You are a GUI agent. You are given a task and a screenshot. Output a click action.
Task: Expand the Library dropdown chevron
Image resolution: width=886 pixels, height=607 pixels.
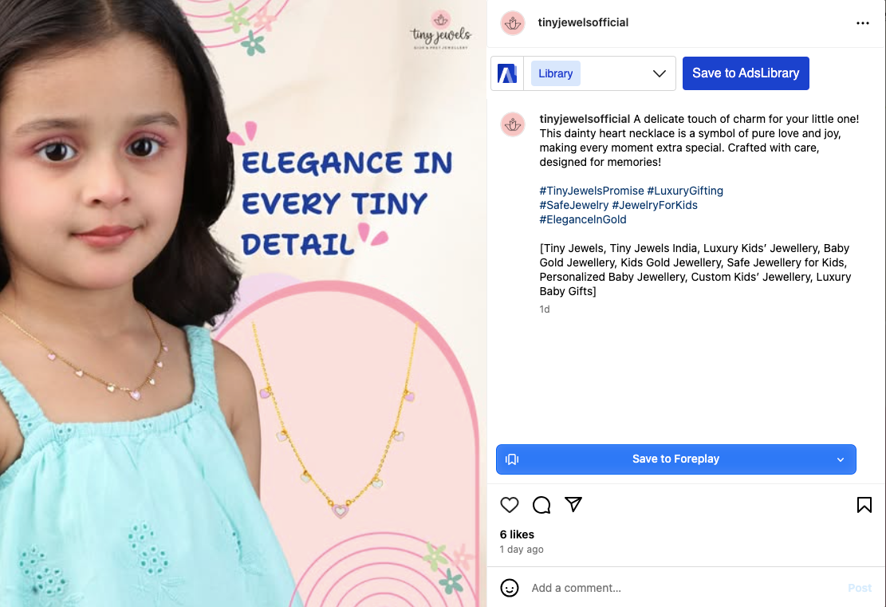click(x=660, y=73)
